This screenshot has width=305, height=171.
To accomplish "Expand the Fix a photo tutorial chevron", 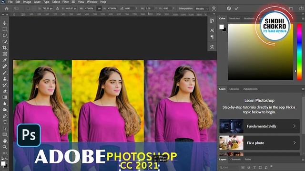I will click(295, 143).
